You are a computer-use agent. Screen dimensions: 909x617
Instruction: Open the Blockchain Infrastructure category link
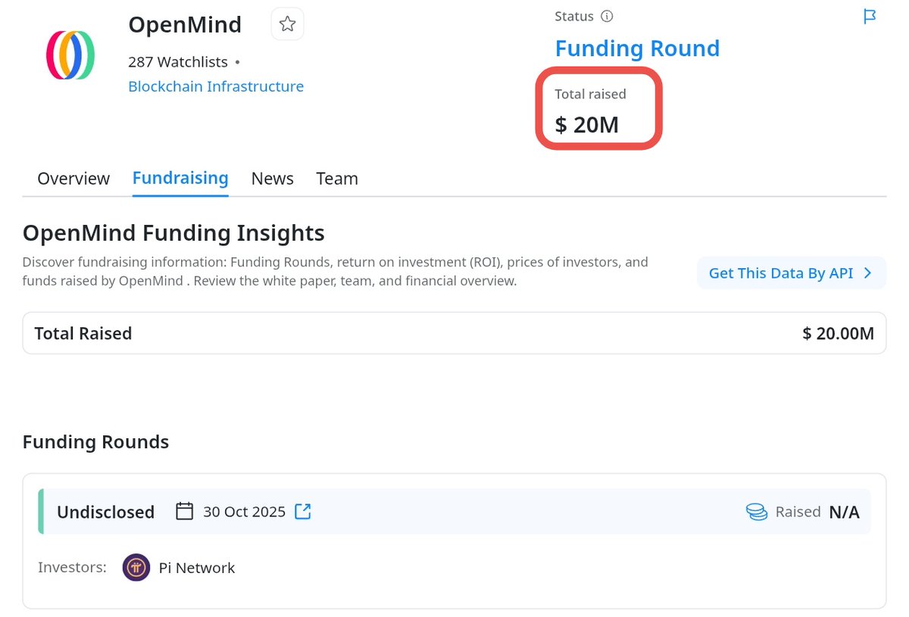click(216, 86)
